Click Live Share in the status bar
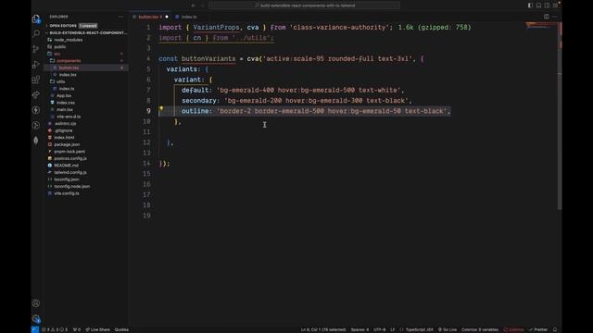 pos(97,329)
